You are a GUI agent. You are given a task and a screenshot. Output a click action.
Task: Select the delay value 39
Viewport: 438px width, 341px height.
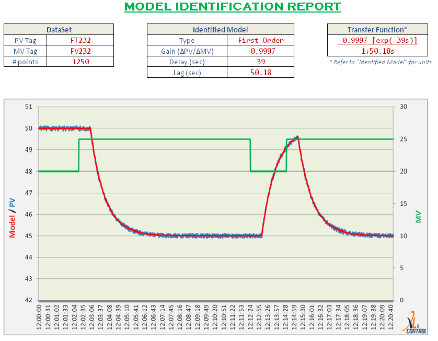[x=261, y=62]
